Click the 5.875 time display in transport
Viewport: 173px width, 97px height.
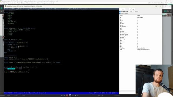[x=100, y=96]
